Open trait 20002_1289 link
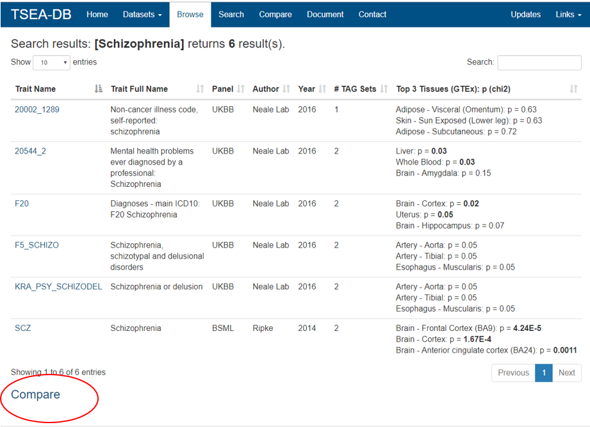Image resolution: width=590 pixels, height=427 pixels. pos(37,109)
